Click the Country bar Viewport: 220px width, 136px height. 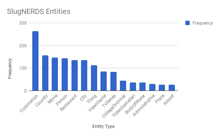coord(45,73)
